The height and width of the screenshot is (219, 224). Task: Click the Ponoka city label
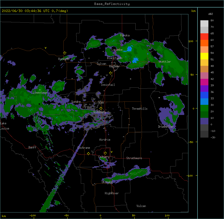pos(125,35)
